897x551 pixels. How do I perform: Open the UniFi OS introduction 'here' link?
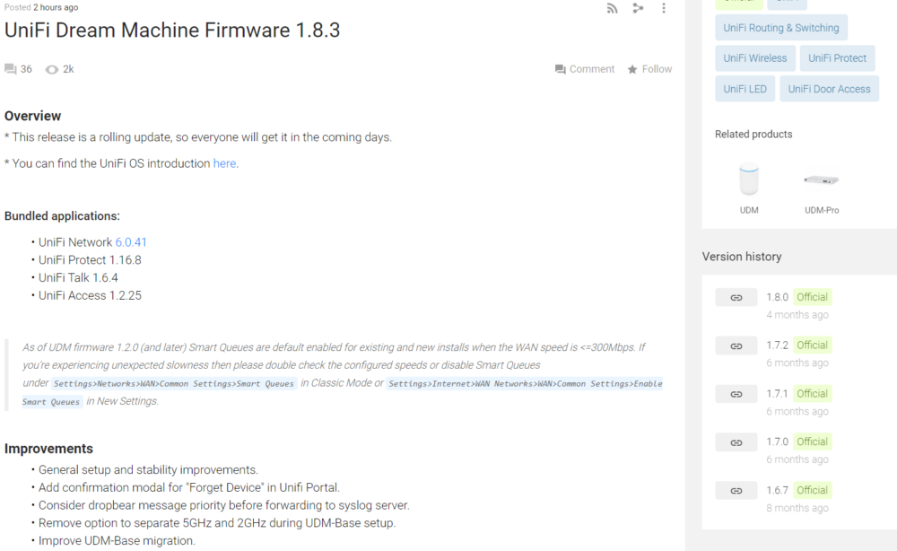[224, 162]
